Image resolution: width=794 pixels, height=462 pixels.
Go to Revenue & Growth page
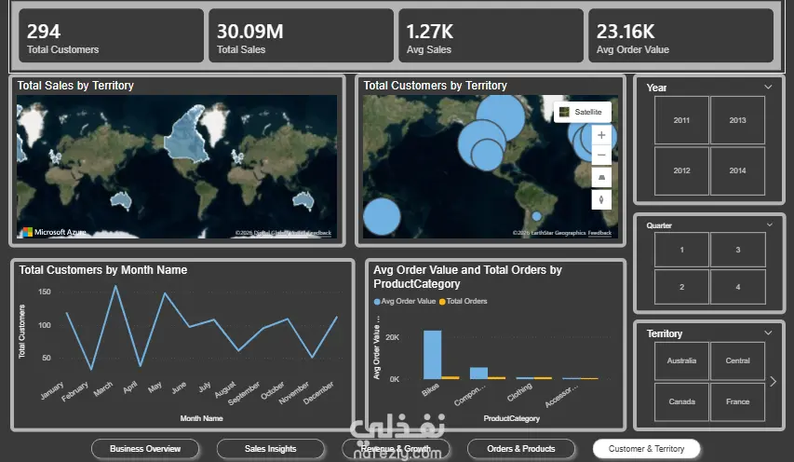[396, 449]
